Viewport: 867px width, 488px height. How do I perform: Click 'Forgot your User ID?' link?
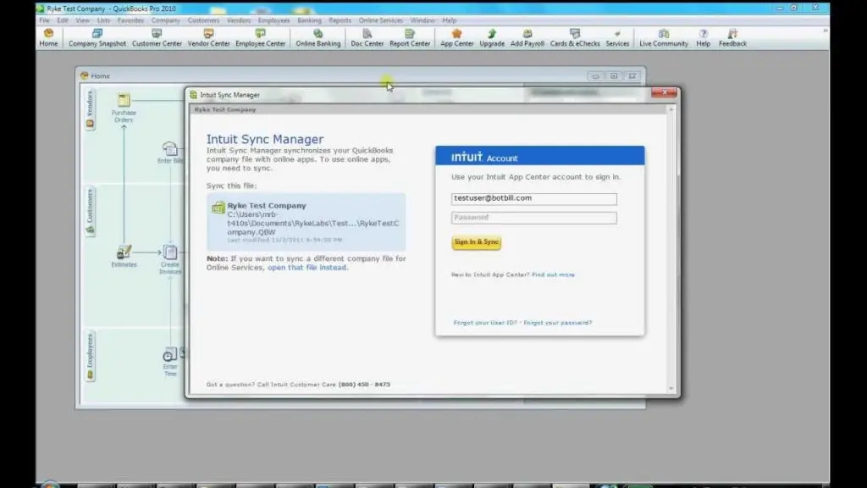pos(485,323)
